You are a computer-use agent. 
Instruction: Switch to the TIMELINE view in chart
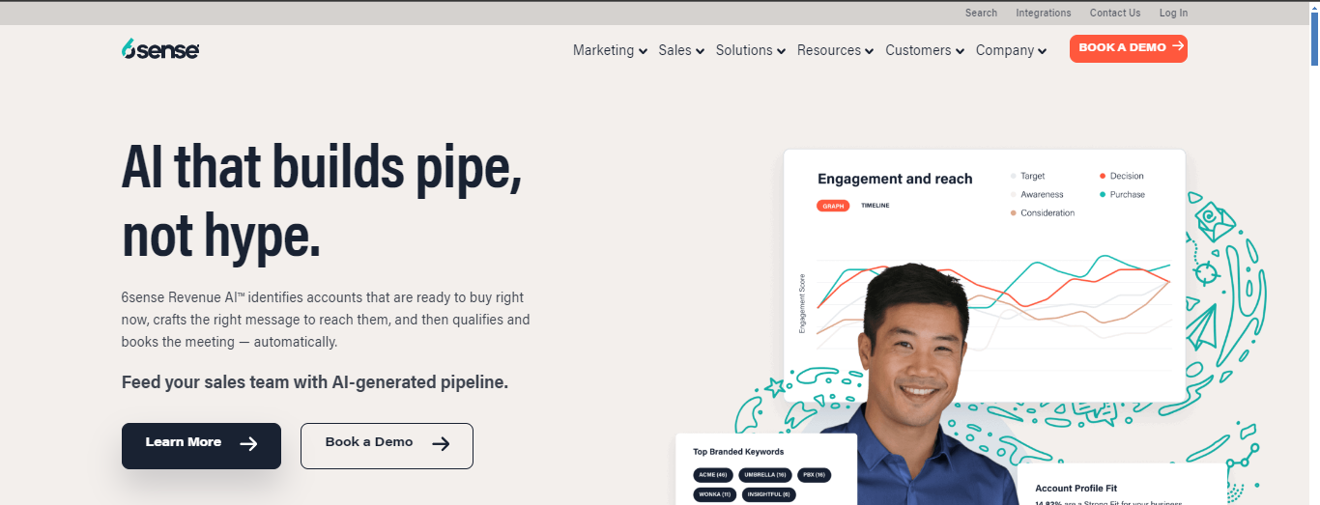click(x=875, y=206)
